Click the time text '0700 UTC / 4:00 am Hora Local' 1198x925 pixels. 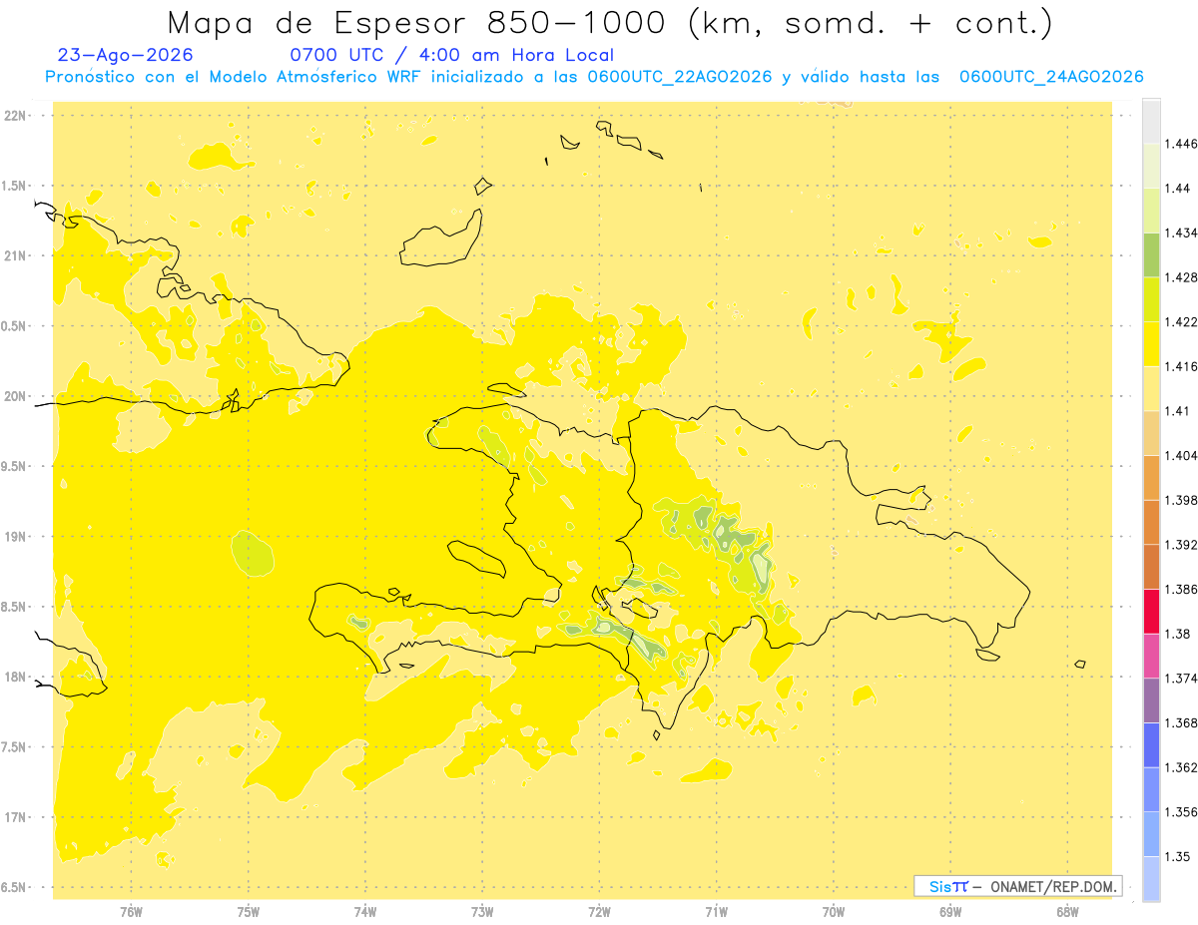pyautogui.click(x=451, y=55)
